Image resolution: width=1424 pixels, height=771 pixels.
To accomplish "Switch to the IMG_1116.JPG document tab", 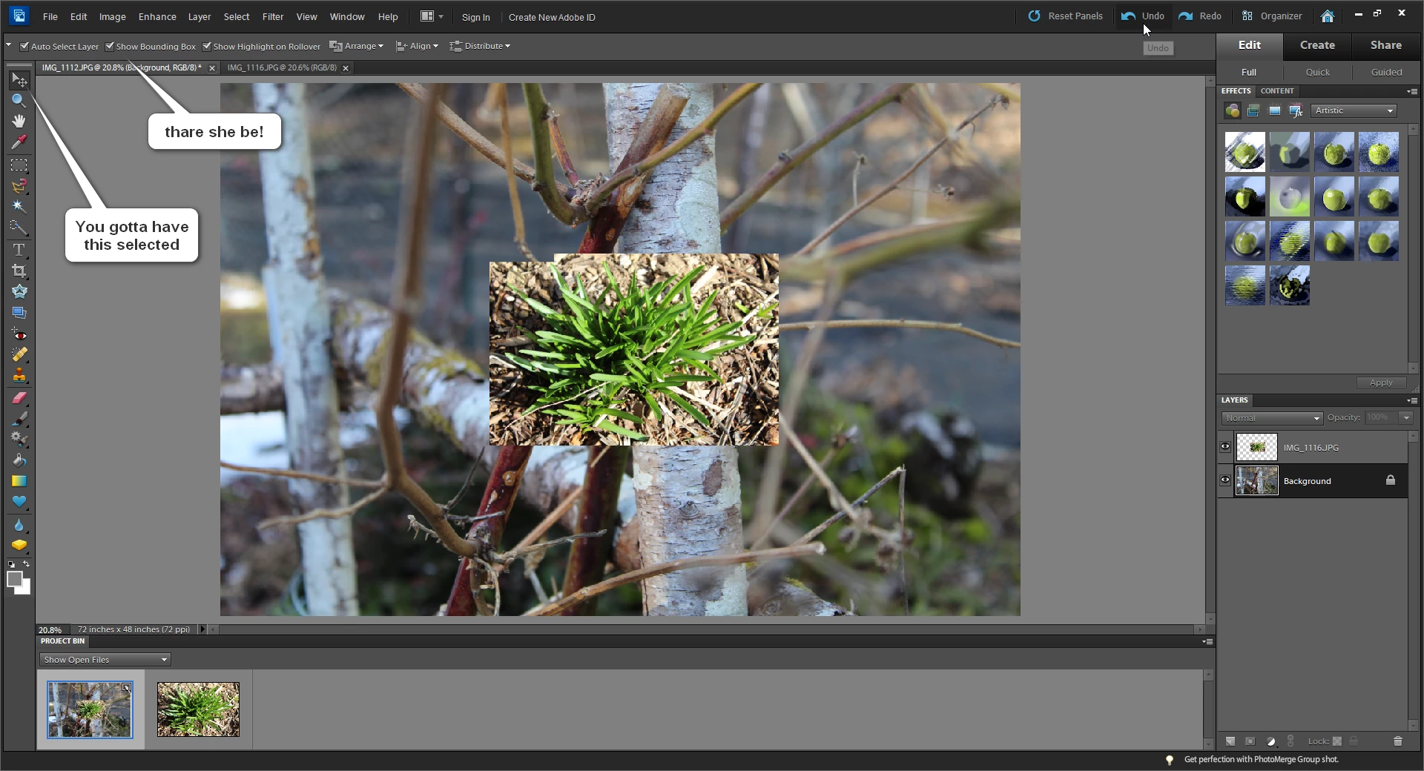I will pyautogui.click(x=282, y=67).
